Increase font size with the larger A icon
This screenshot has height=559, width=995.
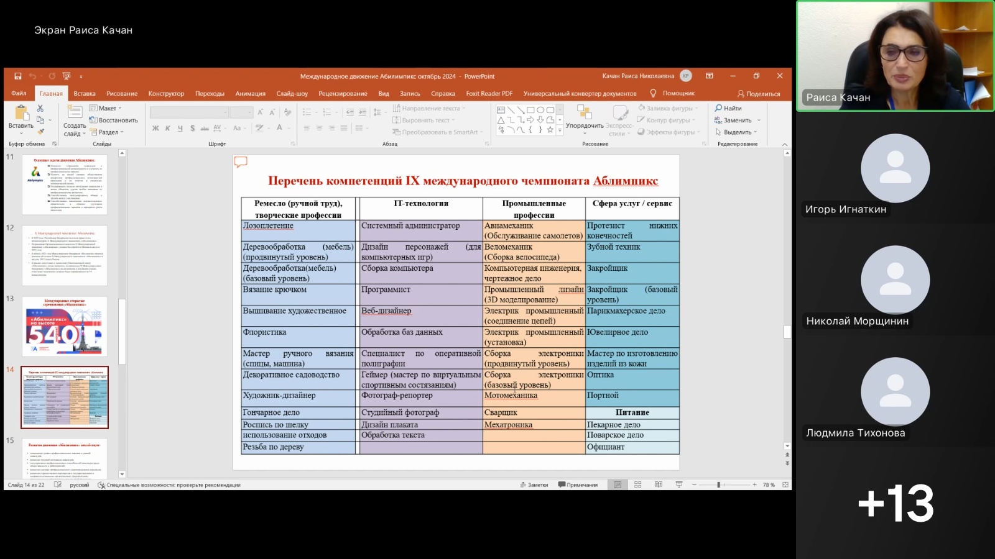coord(261,112)
